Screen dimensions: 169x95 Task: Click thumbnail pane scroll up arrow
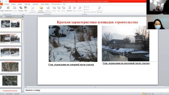coord(23,19)
